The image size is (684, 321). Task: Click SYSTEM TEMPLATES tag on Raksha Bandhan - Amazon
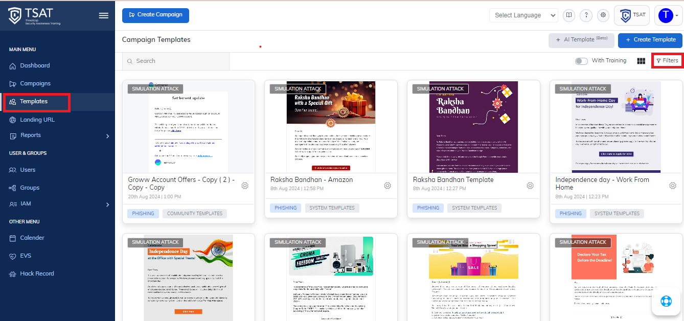tap(332, 208)
